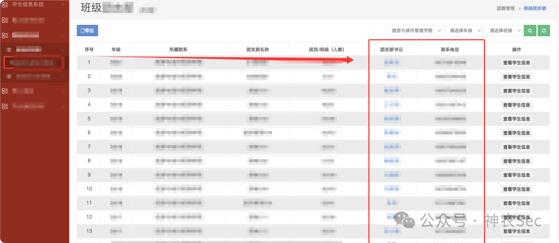The width and height of the screenshot is (559, 243).
Task: Click the 所属院系 column header
Action: (x=178, y=50)
